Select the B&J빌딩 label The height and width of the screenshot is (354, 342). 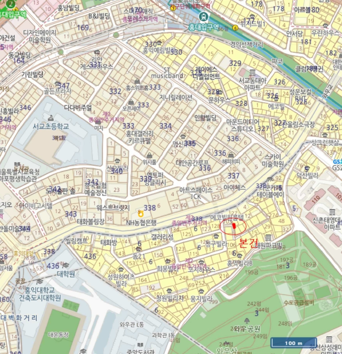(99, 16)
